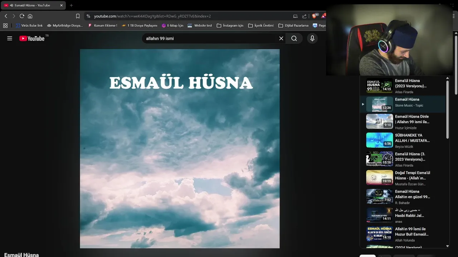458x257 pixels.
Task: Open the bookmarks bar apps grid icon
Action: (x=5, y=25)
